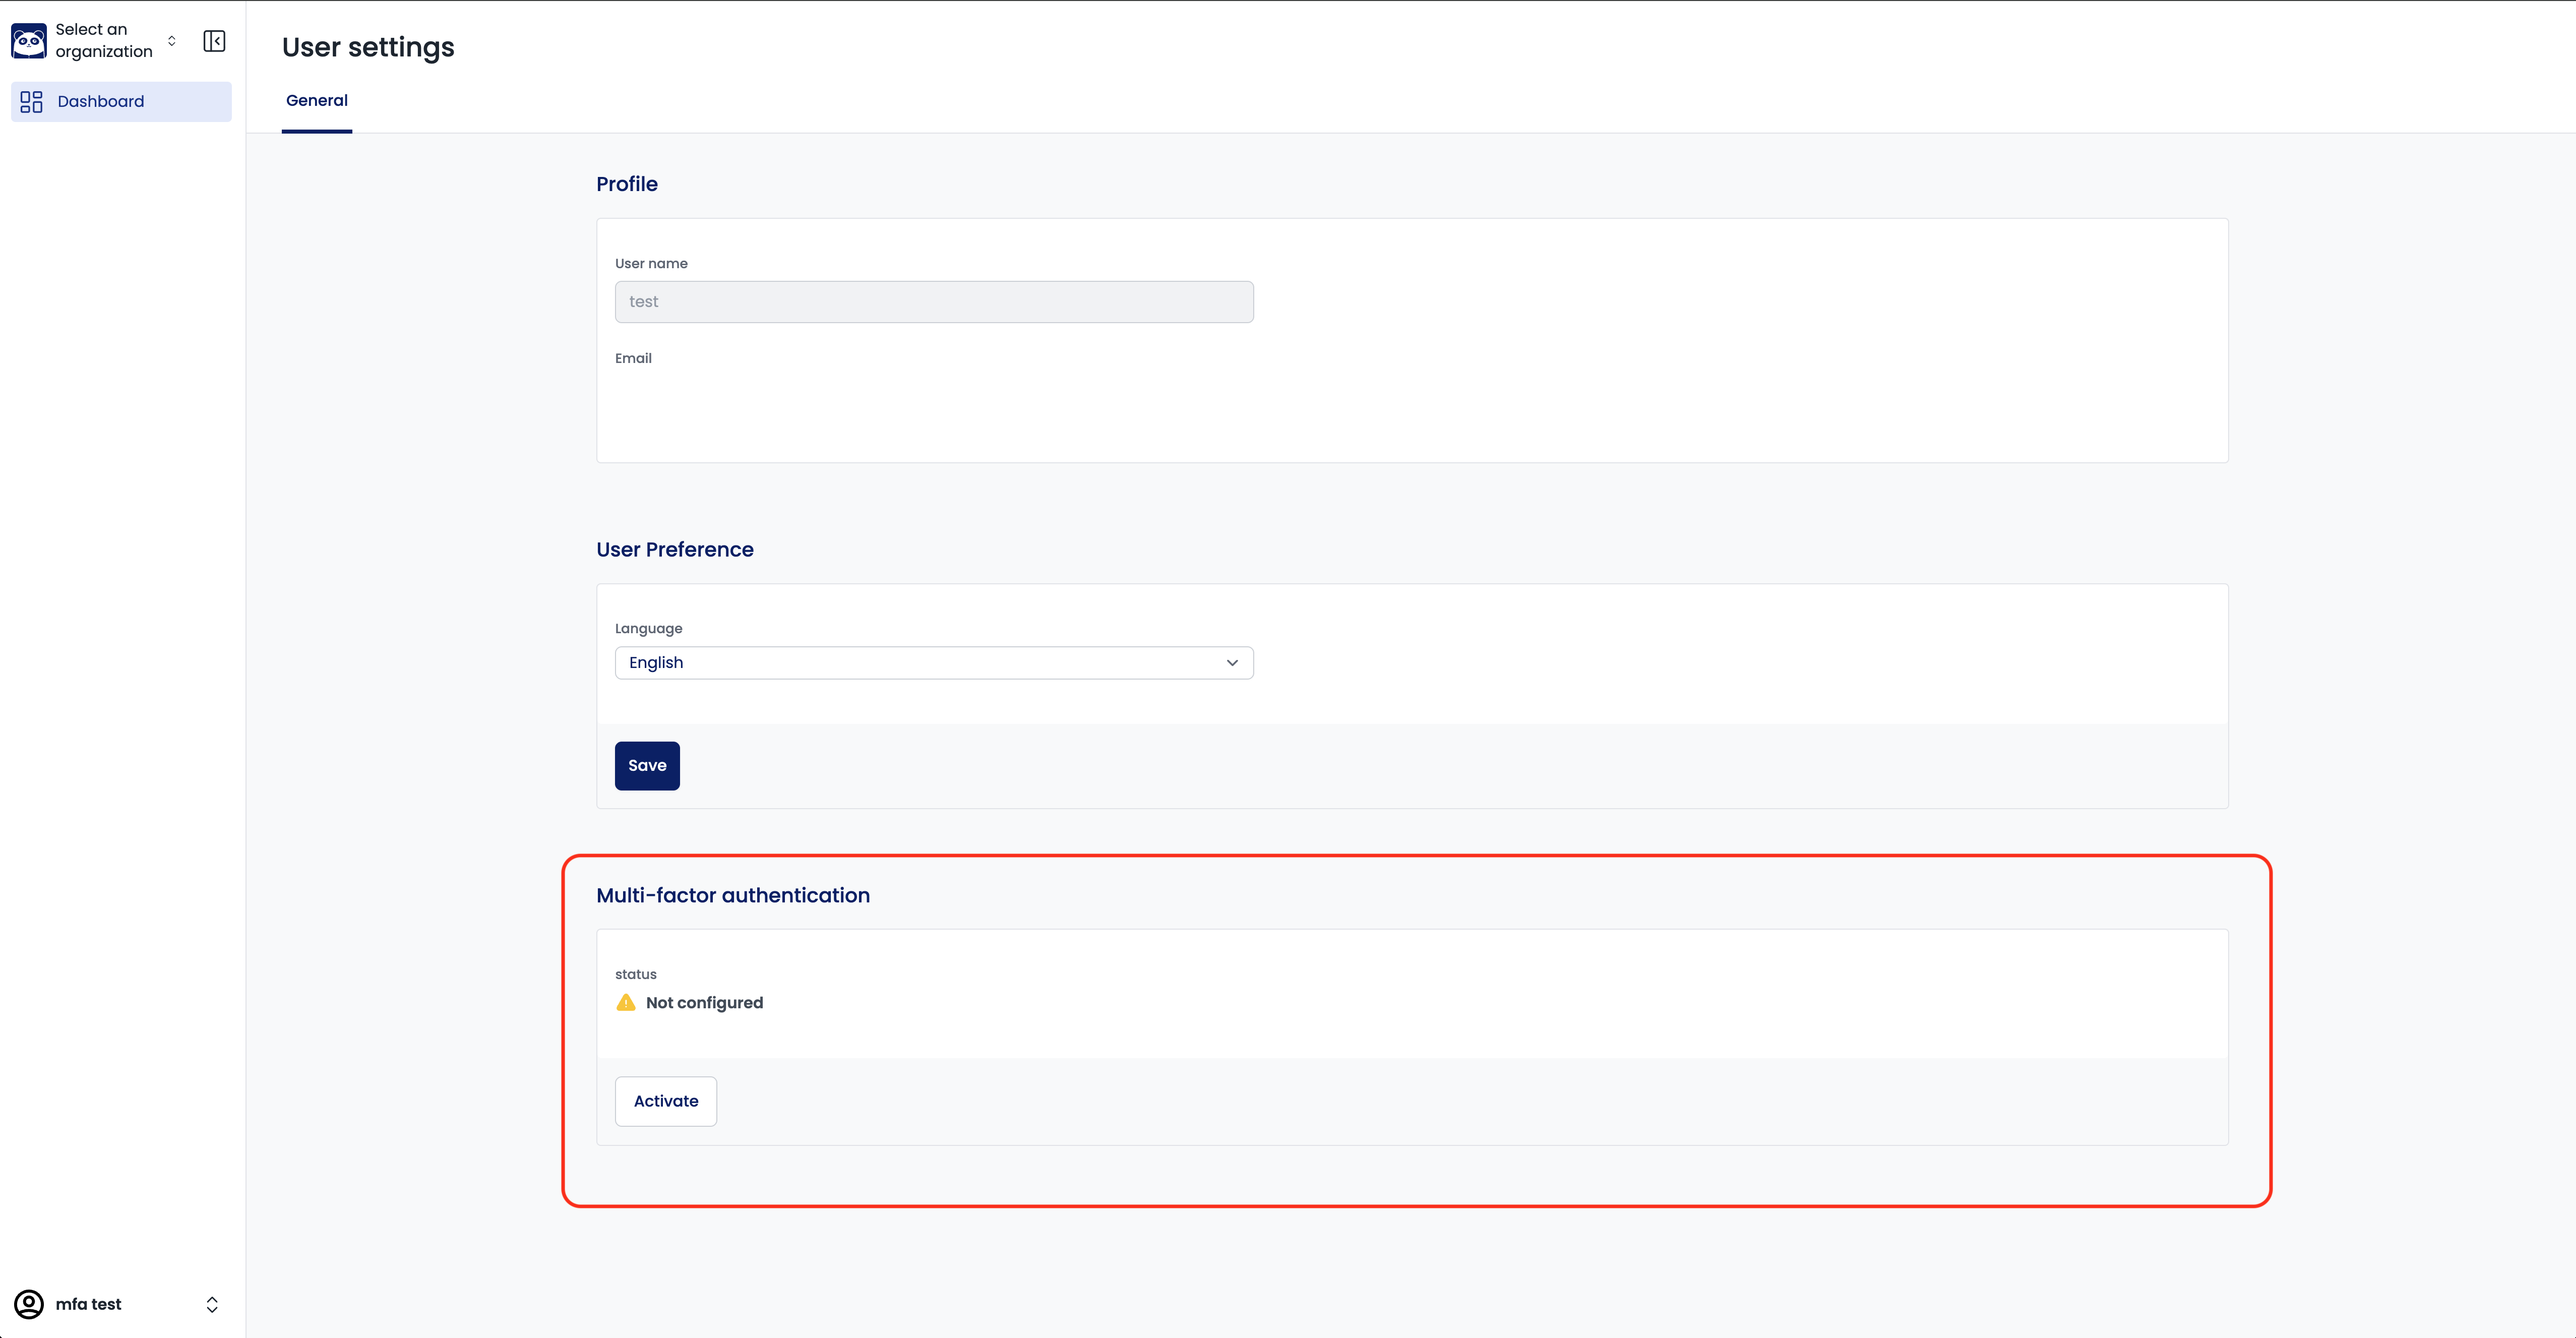Expand the mfa test user menu chevron

click(x=212, y=1304)
